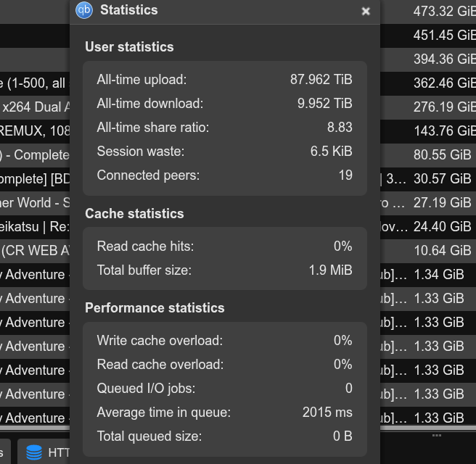Select torrent row with size 30.57 GiB
This screenshot has height=464, width=476.
pos(428,179)
